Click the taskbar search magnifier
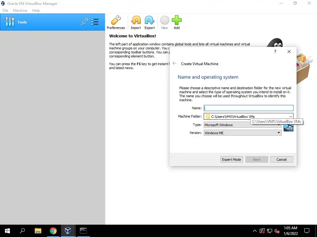Screen dimensions: 317x237 pos(22,231)
